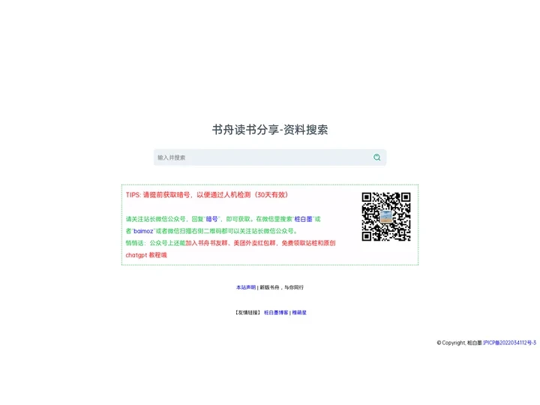Open the 桩白墨博客 friendly link

[x=276, y=313]
